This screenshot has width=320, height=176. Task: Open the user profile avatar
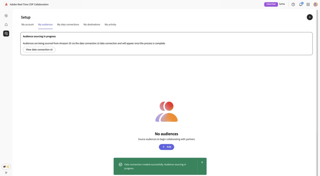tap(315, 5)
